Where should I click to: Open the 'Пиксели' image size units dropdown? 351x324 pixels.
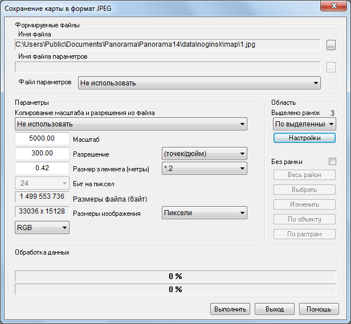(x=204, y=213)
